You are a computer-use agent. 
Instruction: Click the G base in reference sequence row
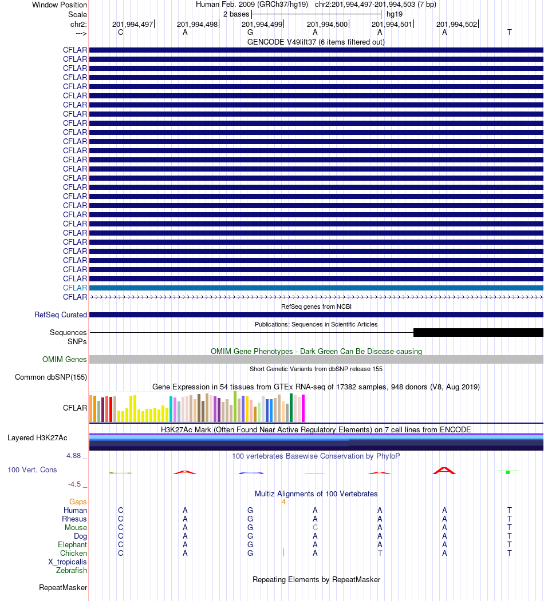point(250,32)
